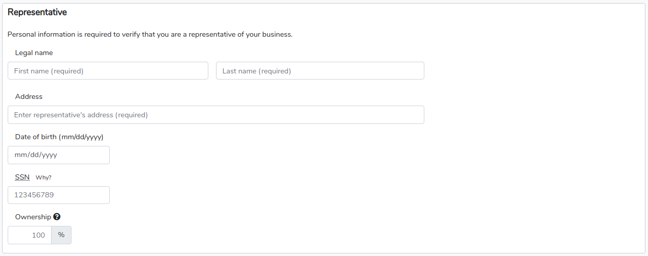Viewport: 648px width, 256px height.
Task: Click the "100" placeholder in Ownership box
Action: tap(38, 235)
